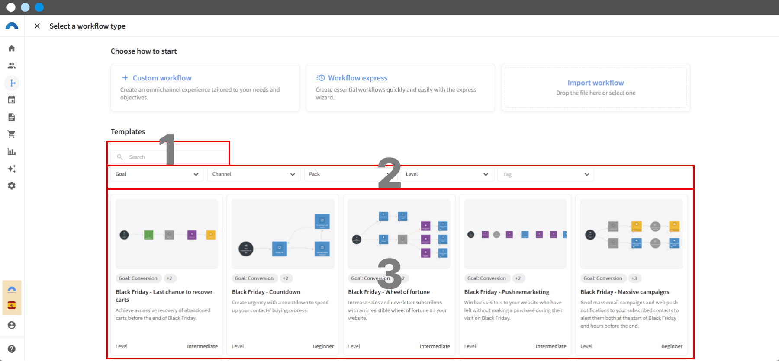Image resolution: width=779 pixels, height=361 pixels.
Task: Open the settings gear icon in sidebar
Action: (x=12, y=185)
